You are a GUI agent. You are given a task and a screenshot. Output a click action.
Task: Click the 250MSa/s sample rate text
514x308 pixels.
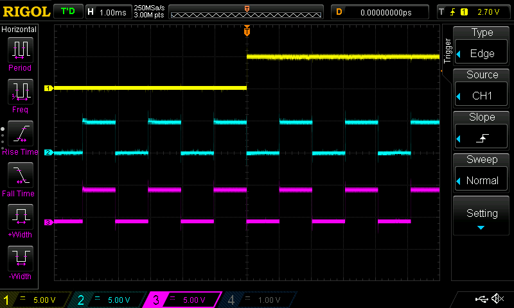tap(149, 8)
